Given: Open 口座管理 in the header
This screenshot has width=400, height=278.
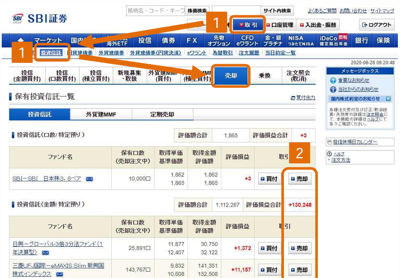Looking at the screenshot, I should pyautogui.click(x=280, y=25).
